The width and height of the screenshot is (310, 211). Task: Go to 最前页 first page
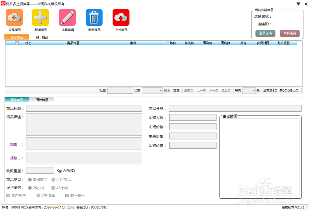pos(189,91)
